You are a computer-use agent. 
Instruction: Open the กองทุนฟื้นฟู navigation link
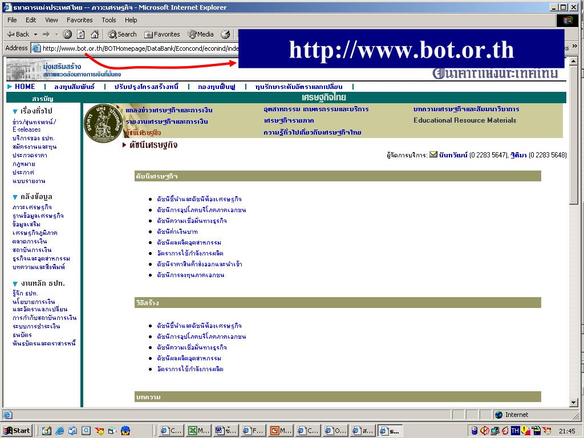click(x=217, y=87)
